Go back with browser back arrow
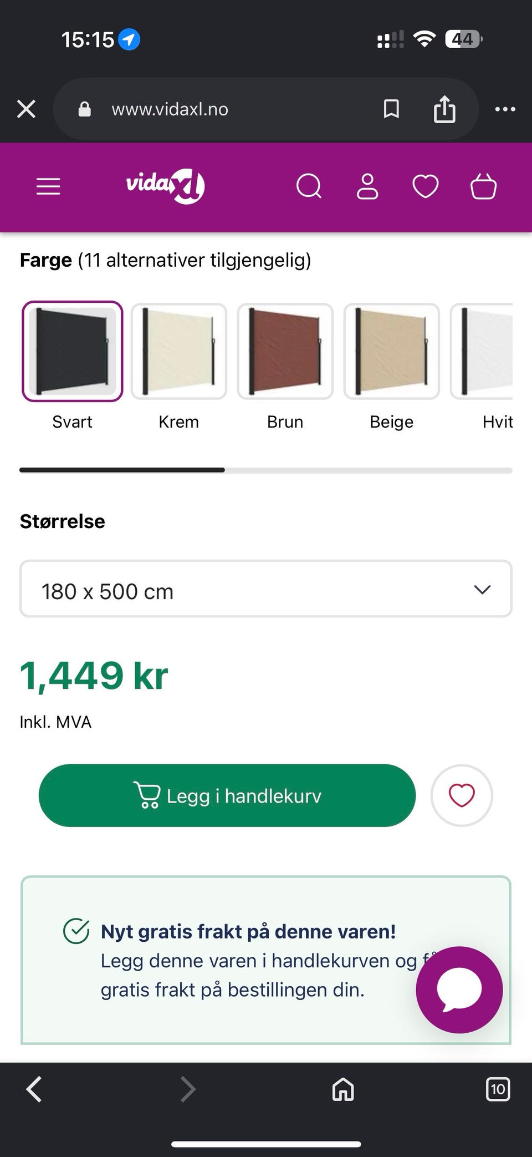532x1157 pixels. click(34, 1089)
